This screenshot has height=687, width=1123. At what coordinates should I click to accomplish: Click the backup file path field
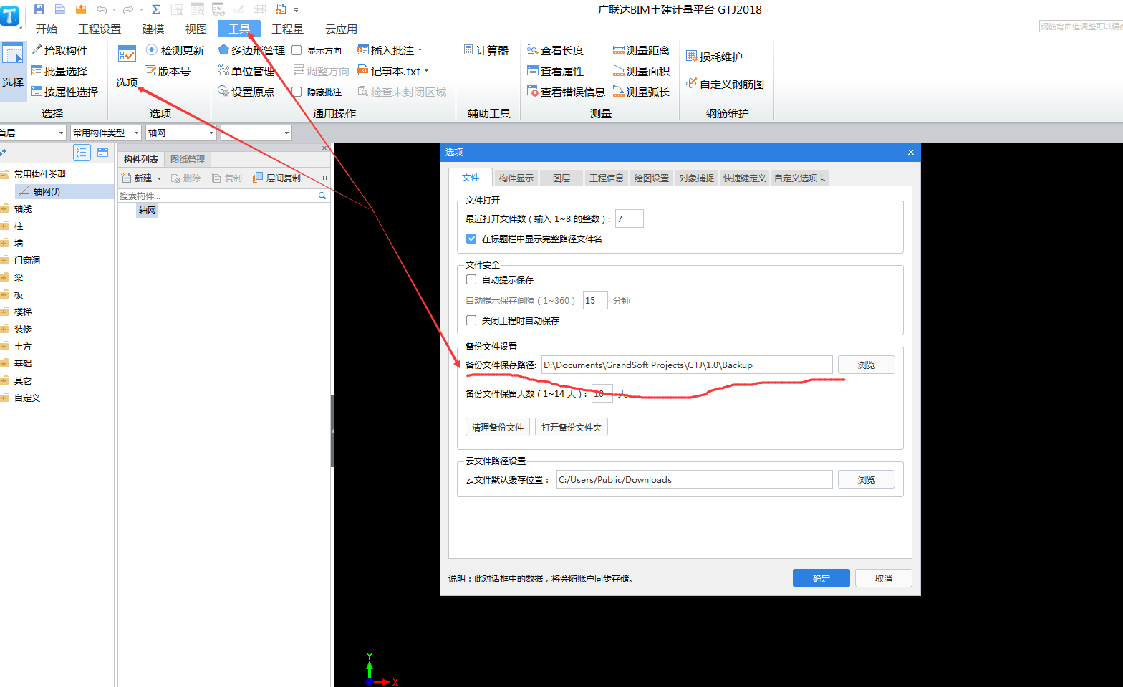pos(687,365)
